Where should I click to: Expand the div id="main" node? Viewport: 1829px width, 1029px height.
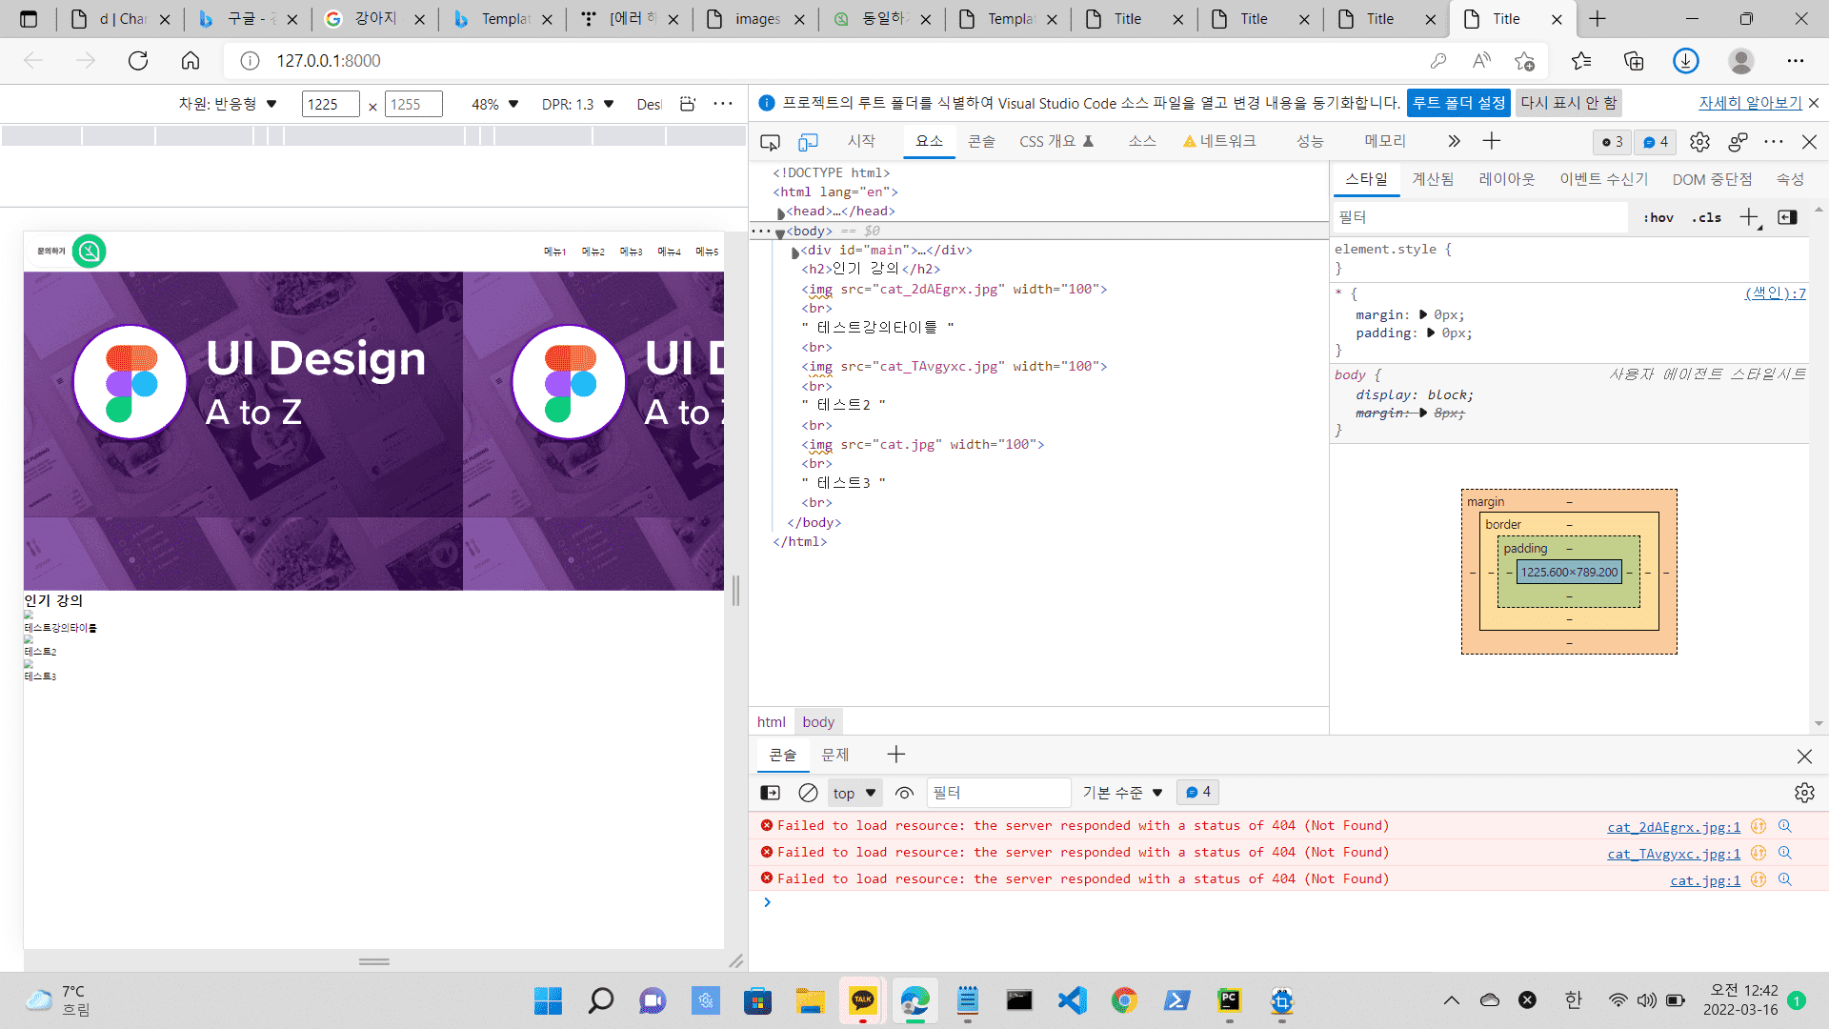click(x=795, y=252)
